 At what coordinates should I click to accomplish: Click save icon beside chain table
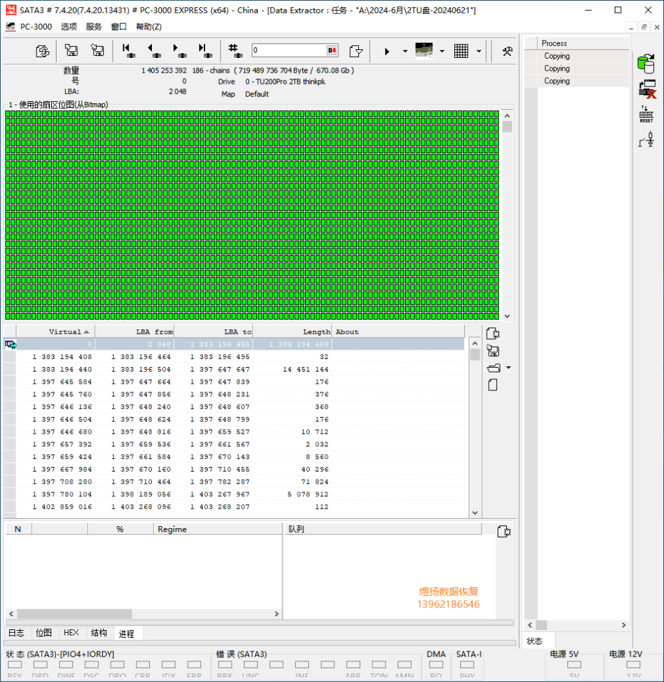coord(493,350)
